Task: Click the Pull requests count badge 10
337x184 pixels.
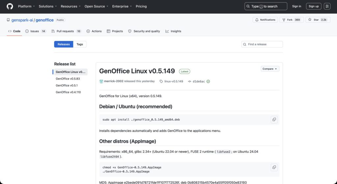Action: pyautogui.click(x=79, y=31)
